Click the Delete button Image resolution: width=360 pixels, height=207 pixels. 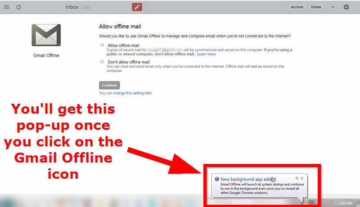[x=316, y=7]
